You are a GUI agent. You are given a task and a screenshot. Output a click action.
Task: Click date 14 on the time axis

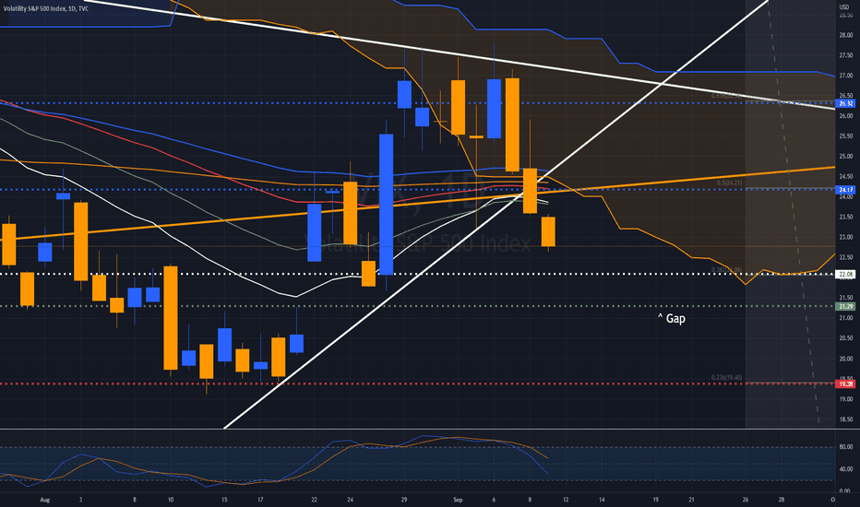pos(602,500)
